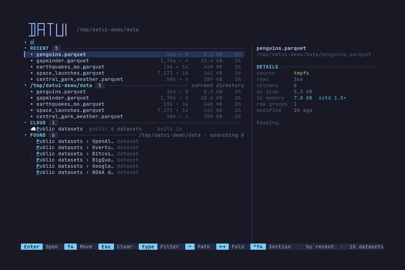Click the modified value '2h ago'
The width and height of the screenshot is (405, 270).
[303, 110]
